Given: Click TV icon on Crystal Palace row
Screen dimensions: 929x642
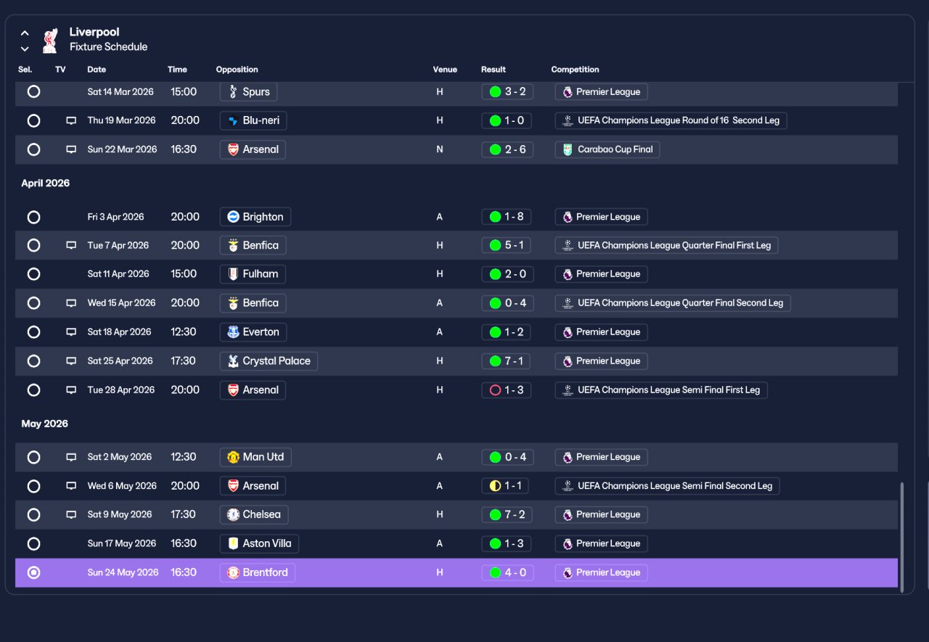Looking at the screenshot, I should coord(71,361).
